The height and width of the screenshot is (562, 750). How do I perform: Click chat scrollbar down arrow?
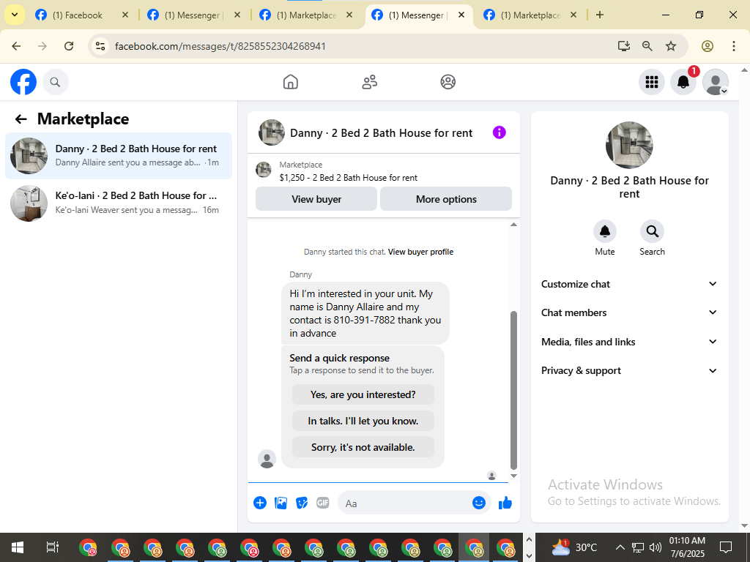(513, 476)
